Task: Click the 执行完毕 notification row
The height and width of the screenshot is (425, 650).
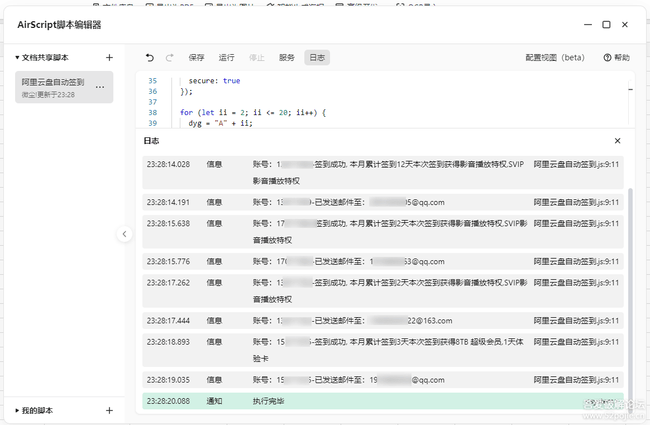Action: pyautogui.click(x=383, y=401)
